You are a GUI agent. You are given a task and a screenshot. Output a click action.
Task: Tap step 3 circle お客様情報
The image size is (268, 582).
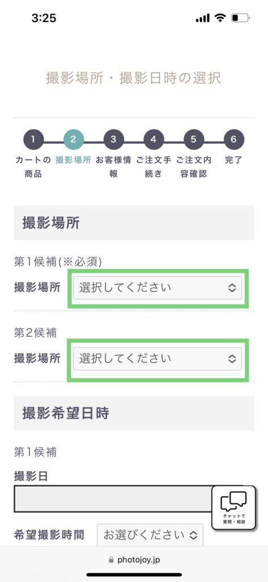click(x=114, y=140)
